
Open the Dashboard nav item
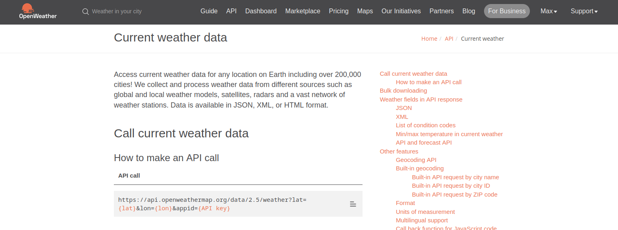pos(261,11)
